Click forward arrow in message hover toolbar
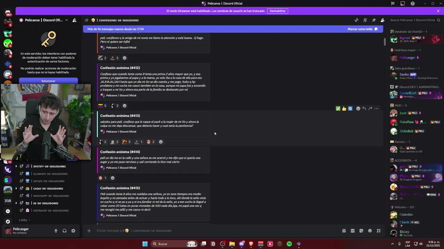The height and width of the screenshot is (249, 444). [x=370, y=109]
